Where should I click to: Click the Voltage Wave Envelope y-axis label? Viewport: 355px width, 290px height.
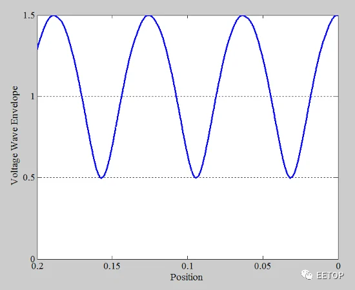[x=14, y=135]
